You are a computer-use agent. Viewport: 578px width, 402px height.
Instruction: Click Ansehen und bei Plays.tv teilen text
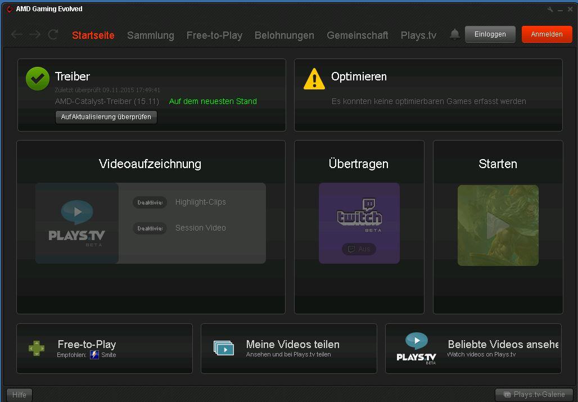point(288,354)
